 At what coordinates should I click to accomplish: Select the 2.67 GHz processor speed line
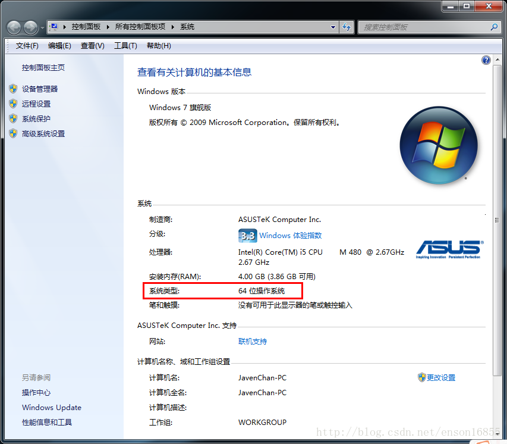pos(254,262)
